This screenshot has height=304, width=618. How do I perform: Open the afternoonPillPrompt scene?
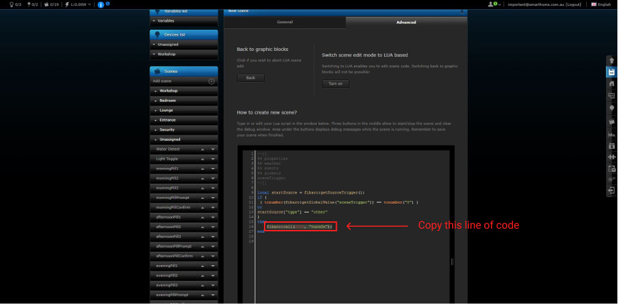[174, 247]
